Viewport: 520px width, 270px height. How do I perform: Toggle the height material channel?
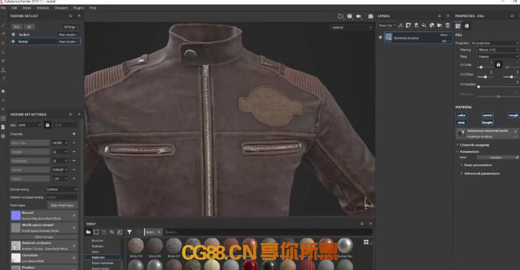coord(487,123)
